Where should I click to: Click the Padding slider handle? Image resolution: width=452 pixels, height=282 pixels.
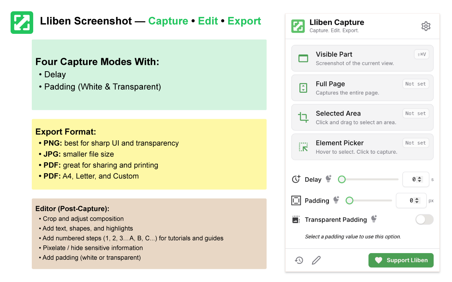[x=349, y=201]
